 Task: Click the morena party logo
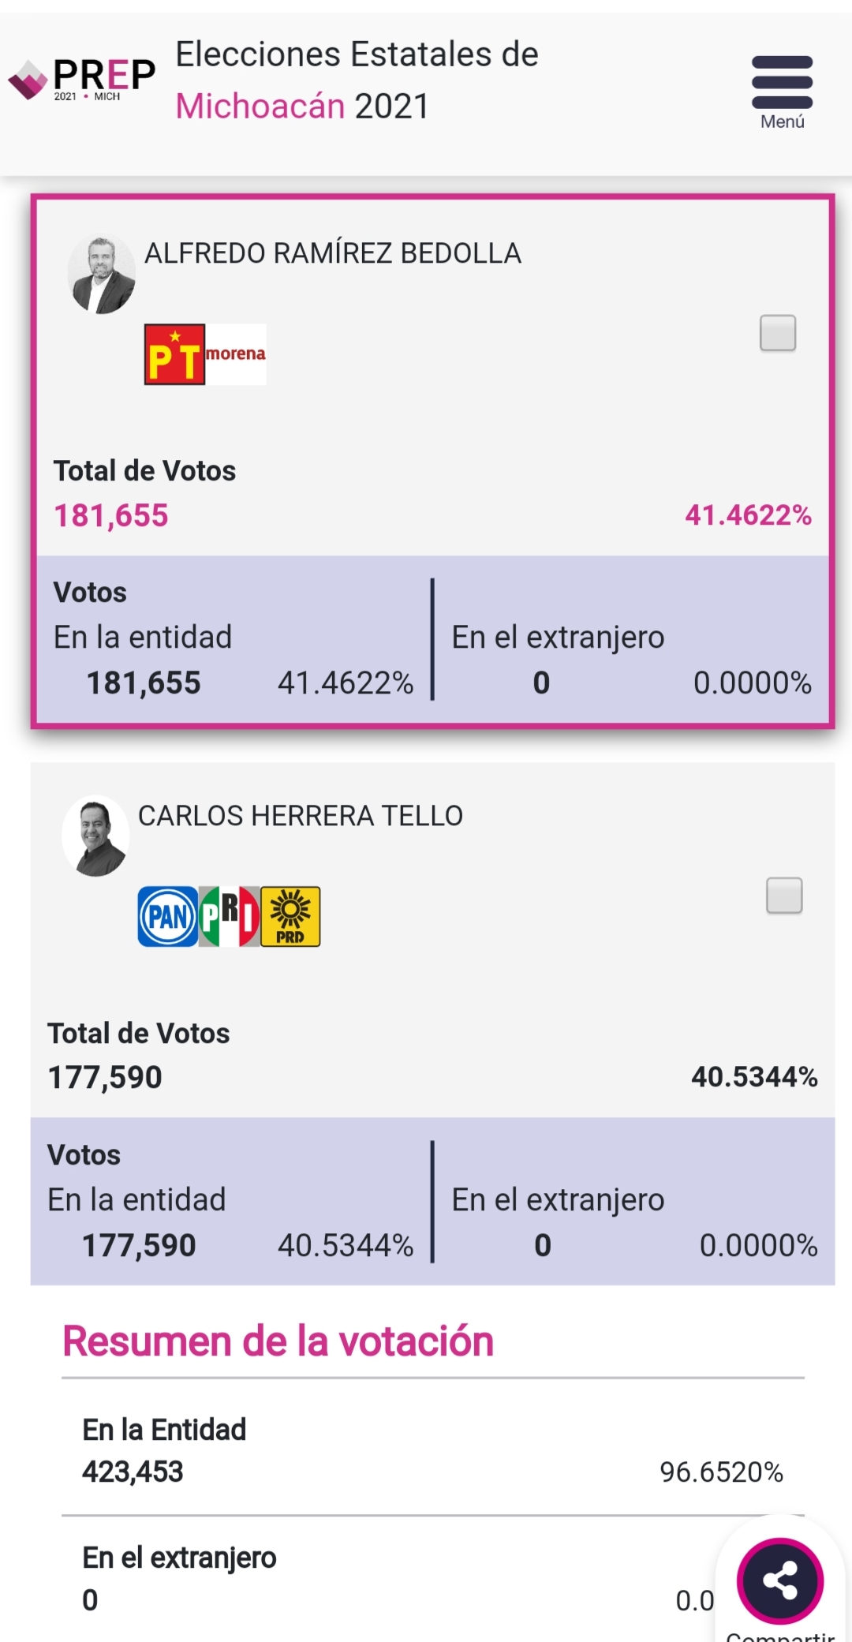tap(236, 354)
